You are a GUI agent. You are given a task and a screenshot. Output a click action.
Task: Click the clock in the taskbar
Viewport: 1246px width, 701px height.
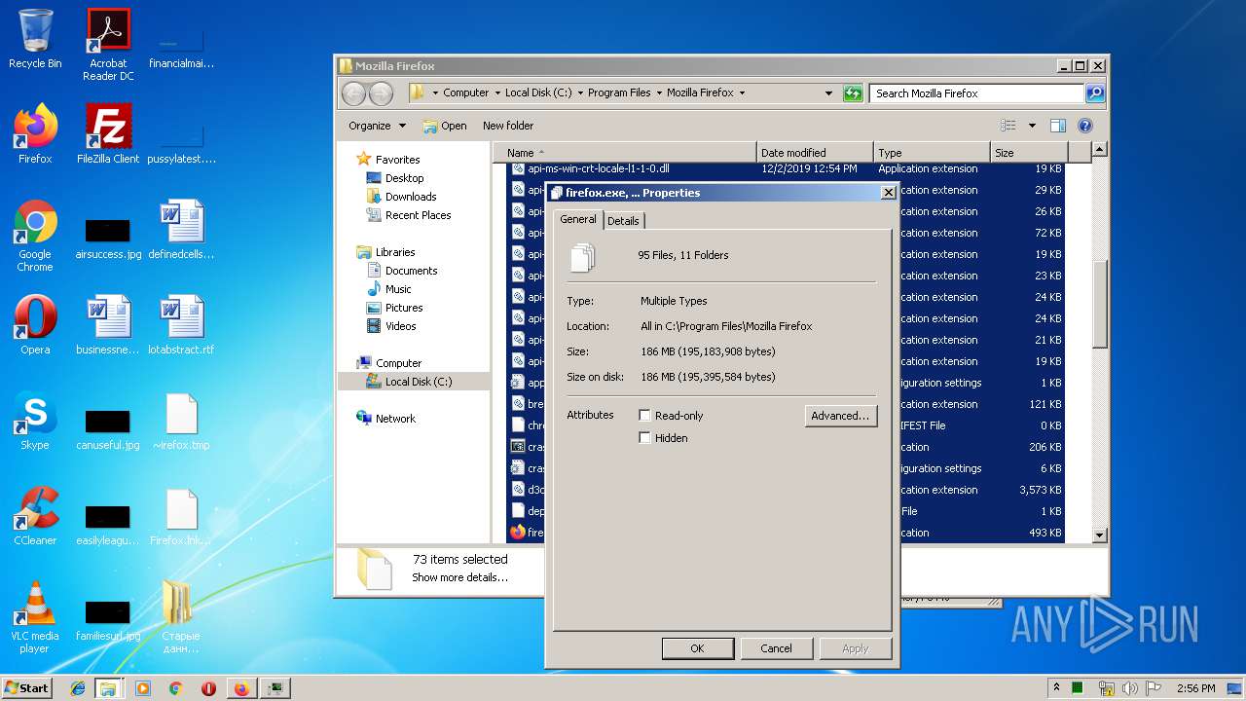(x=1194, y=688)
